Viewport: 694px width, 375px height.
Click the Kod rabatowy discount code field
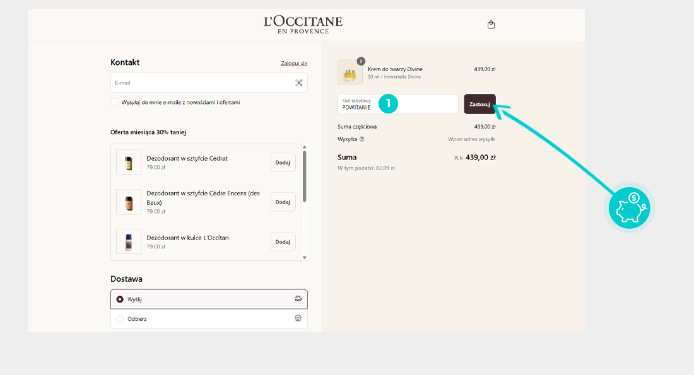pyautogui.click(x=398, y=104)
